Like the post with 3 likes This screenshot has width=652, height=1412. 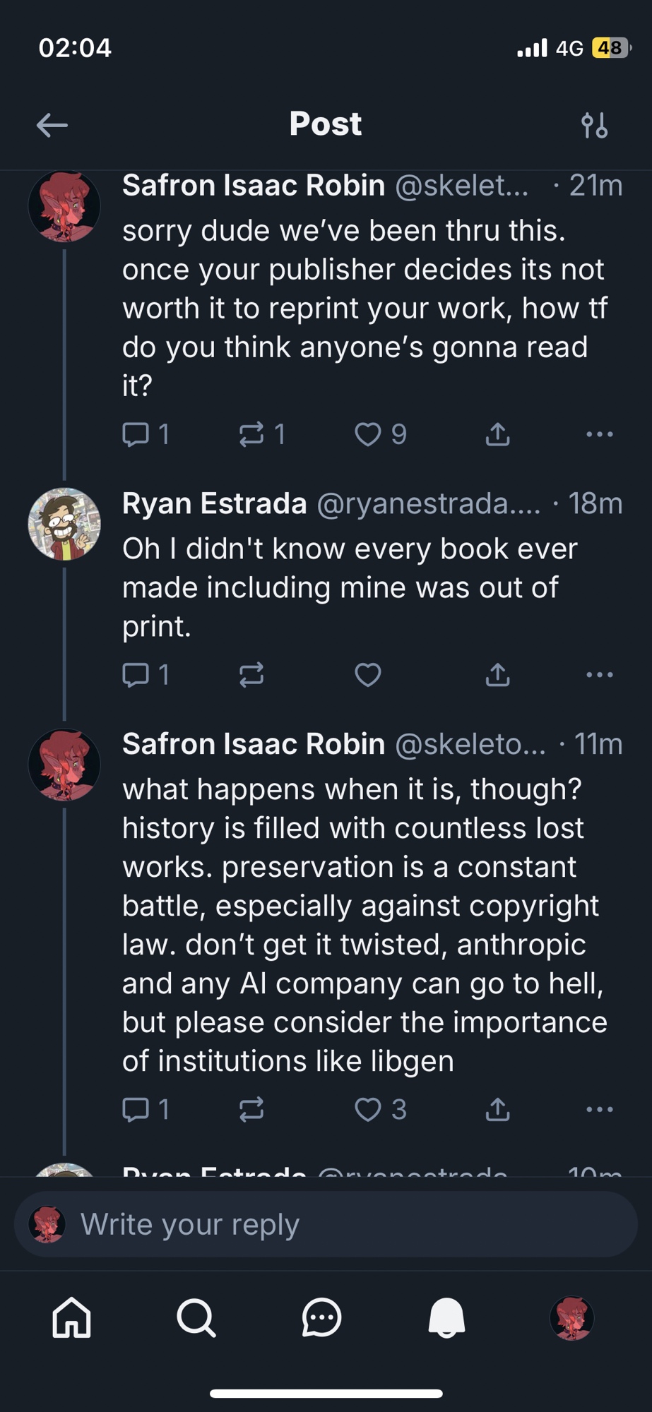point(368,1109)
